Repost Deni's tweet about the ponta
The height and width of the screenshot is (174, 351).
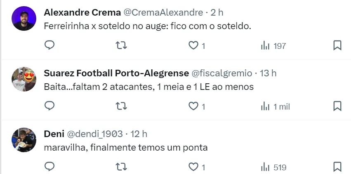click(x=121, y=167)
